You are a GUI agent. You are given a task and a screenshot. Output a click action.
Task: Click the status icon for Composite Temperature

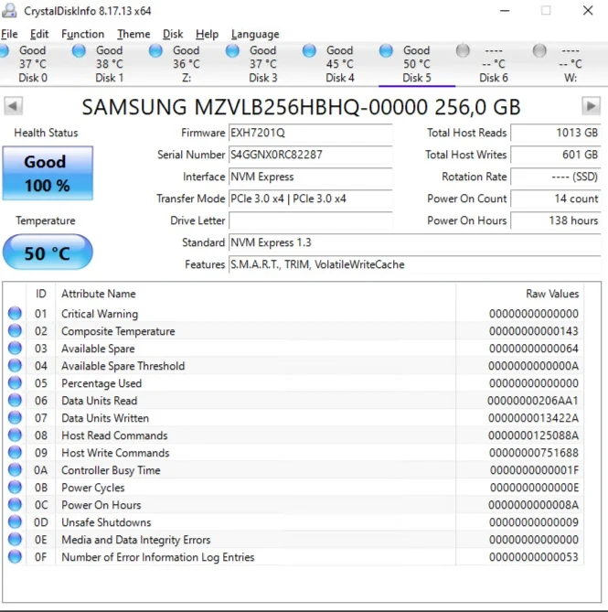click(x=15, y=331)
